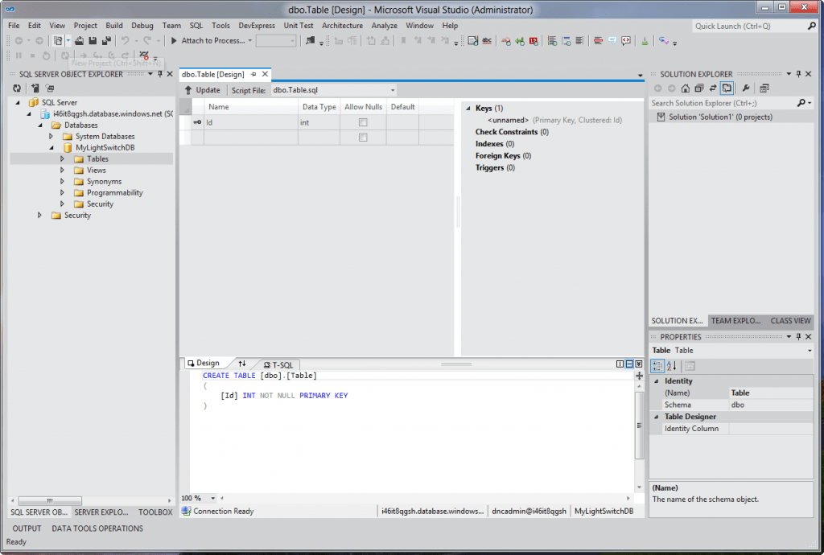Click the swap panes arrows icon

pyautogui.click(x=241, y=364)
